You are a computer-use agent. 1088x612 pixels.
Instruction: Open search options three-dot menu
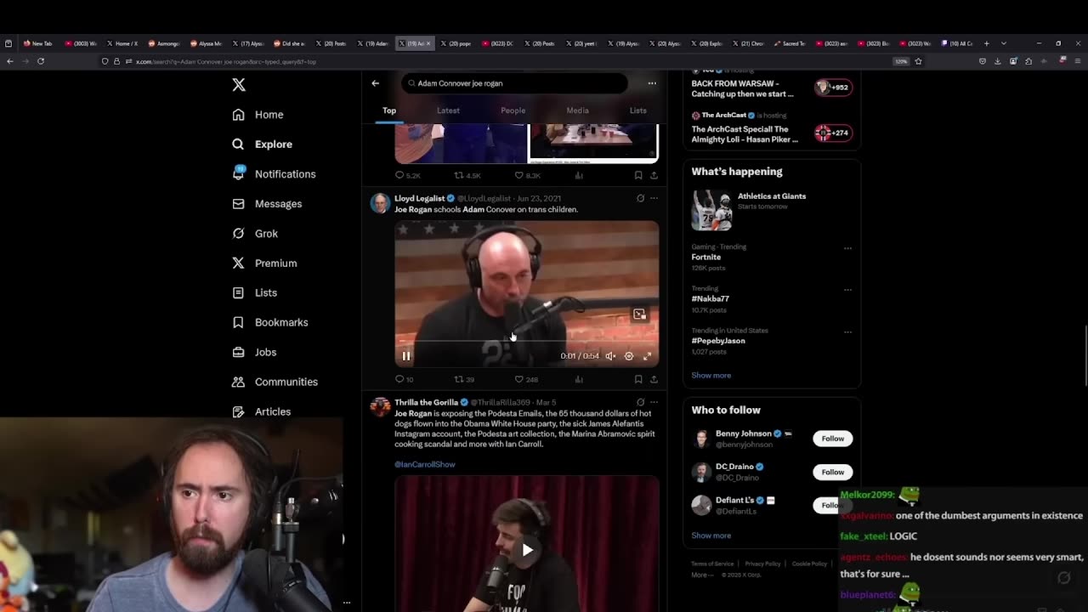652,83
